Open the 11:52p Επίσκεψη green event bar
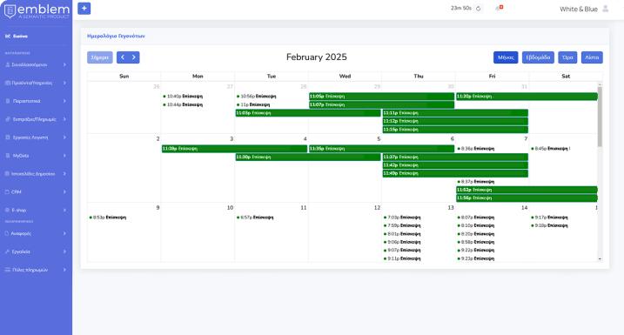Image resolution: width=624 pixels, height=335 pixels. [x=527, y=190]
